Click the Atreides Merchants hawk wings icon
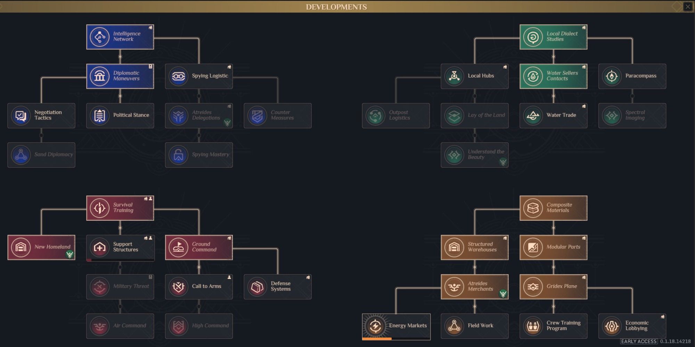 tap(454, 287)
